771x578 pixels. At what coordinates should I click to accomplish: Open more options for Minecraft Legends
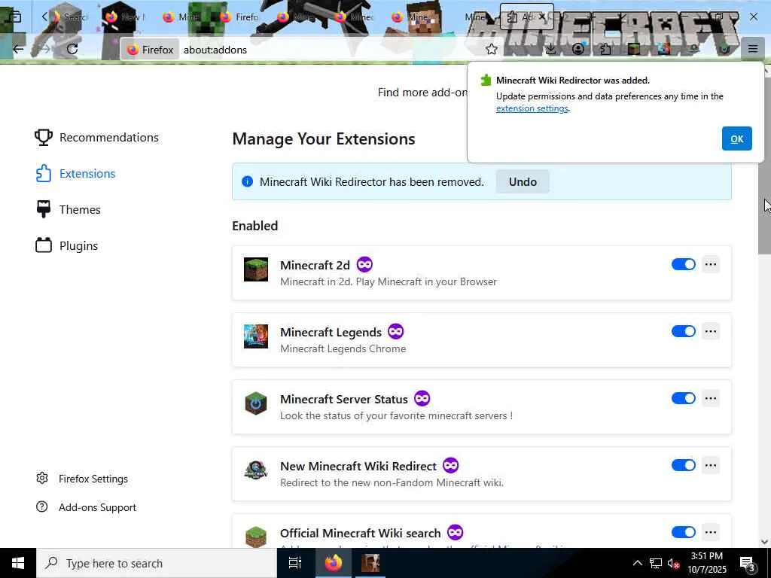coord(711,331)
